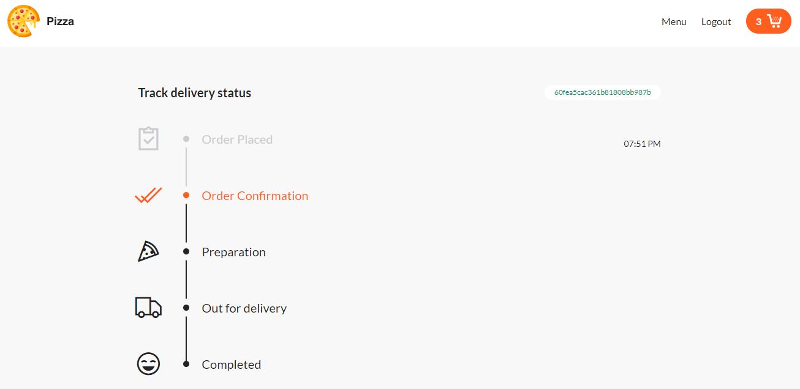Click Logout in the navigation bar
This screenshot has width=800, height=389.
coord(715,22)
